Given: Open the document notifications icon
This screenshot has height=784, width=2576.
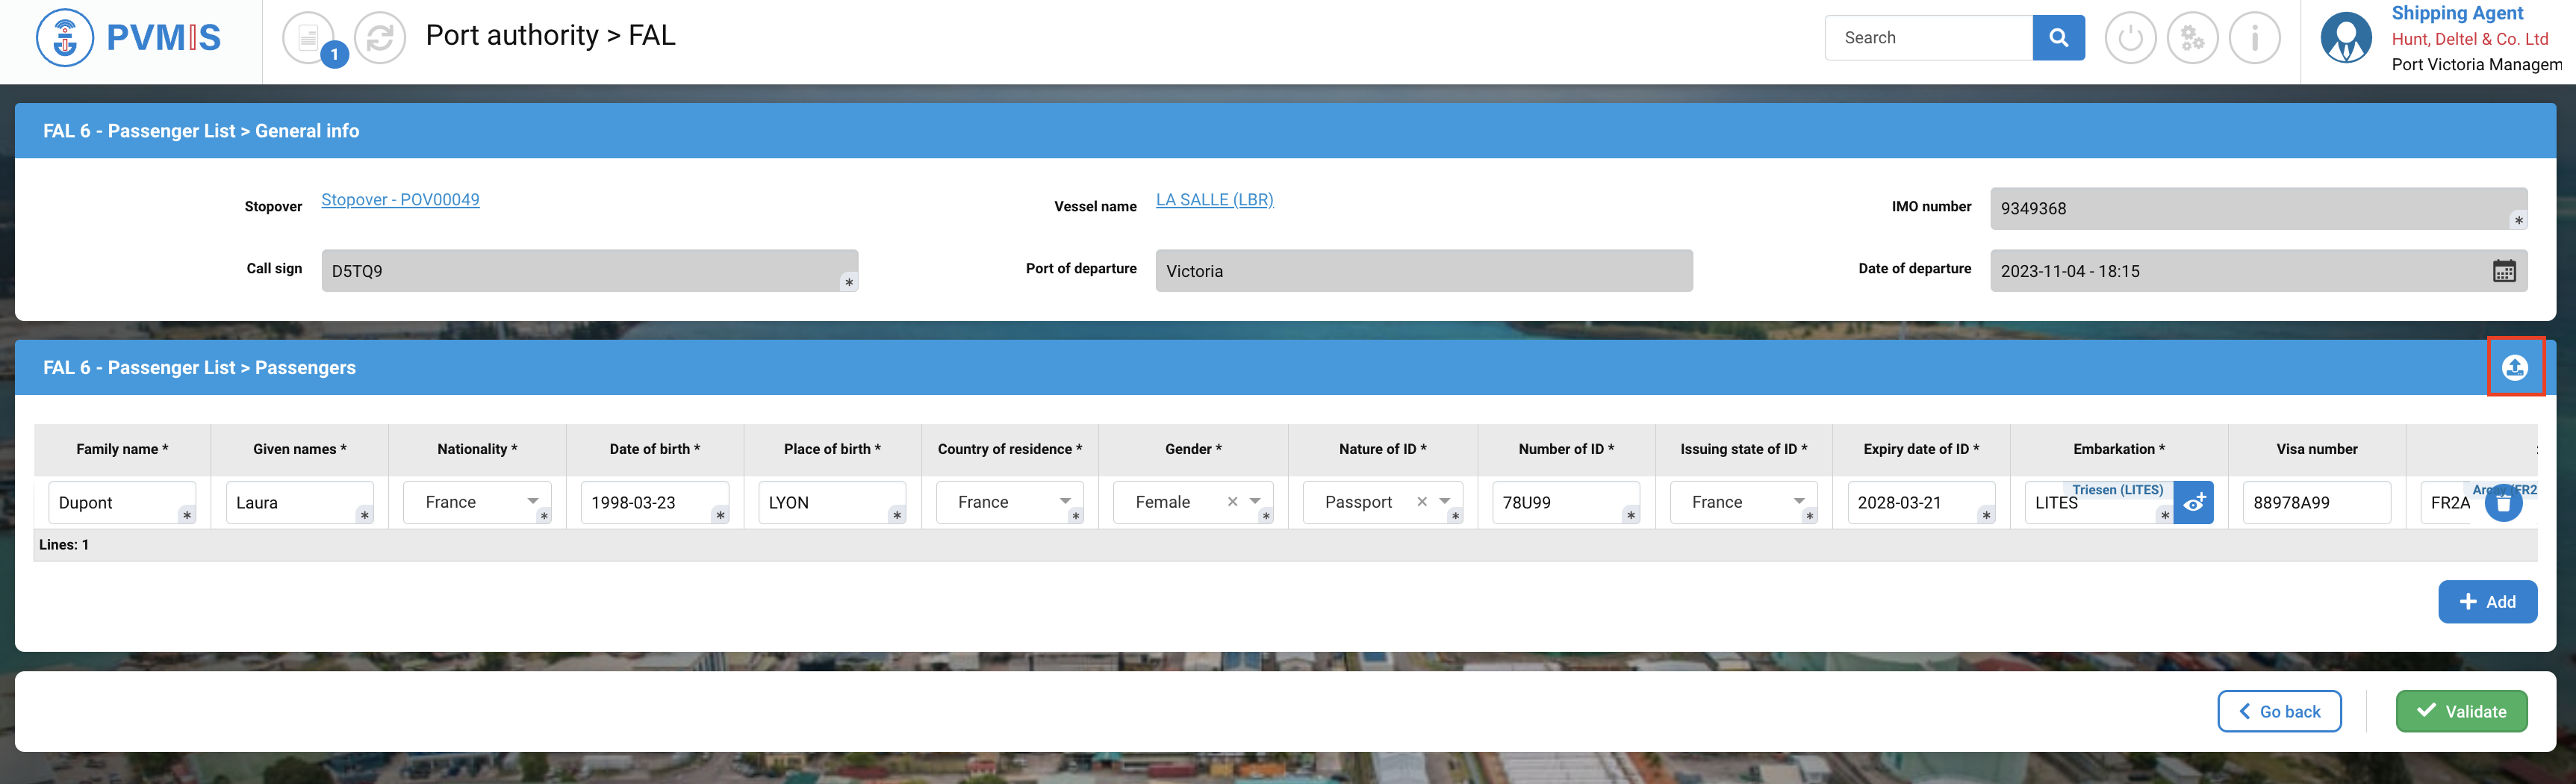Looking at the screenshot, I should (x=309, y=38).
